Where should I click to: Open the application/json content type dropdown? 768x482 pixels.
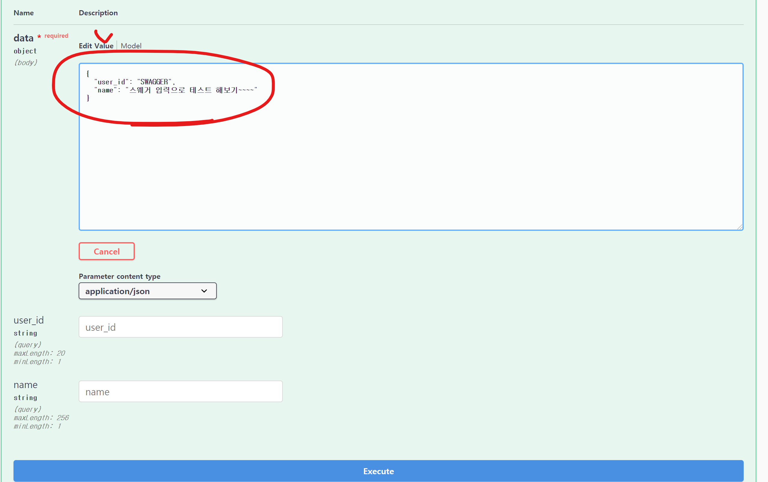click(147, 291)
